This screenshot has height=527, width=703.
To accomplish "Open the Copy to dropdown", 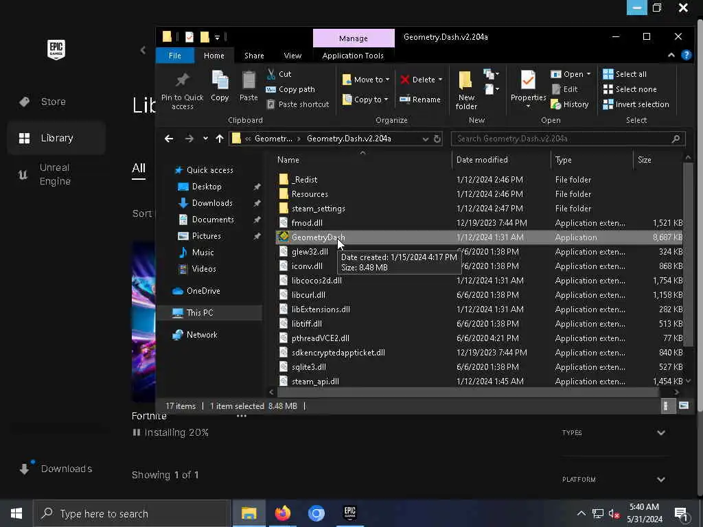I will tap(365, 99).
